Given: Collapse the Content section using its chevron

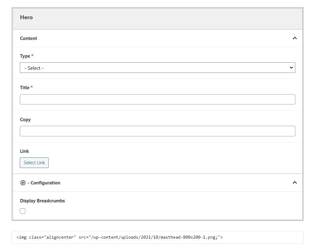Looking at the screenshot, I should pos(294,38).
